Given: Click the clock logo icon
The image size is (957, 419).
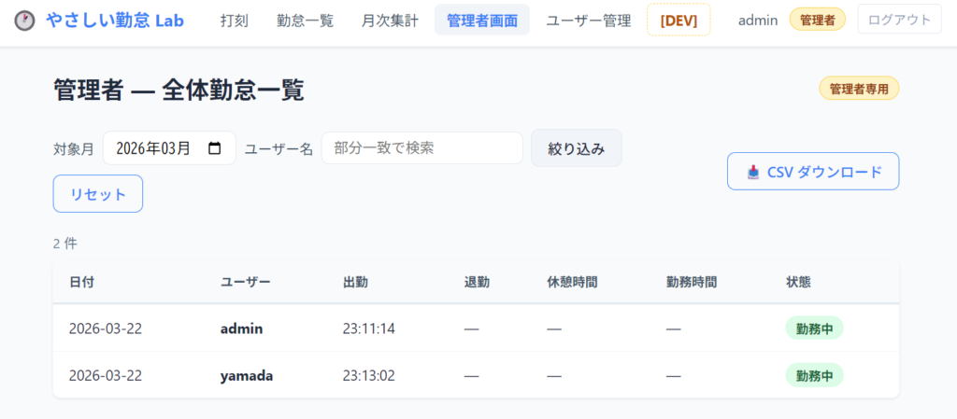Looking at the screenshot, I should click(x=26, y=20).
